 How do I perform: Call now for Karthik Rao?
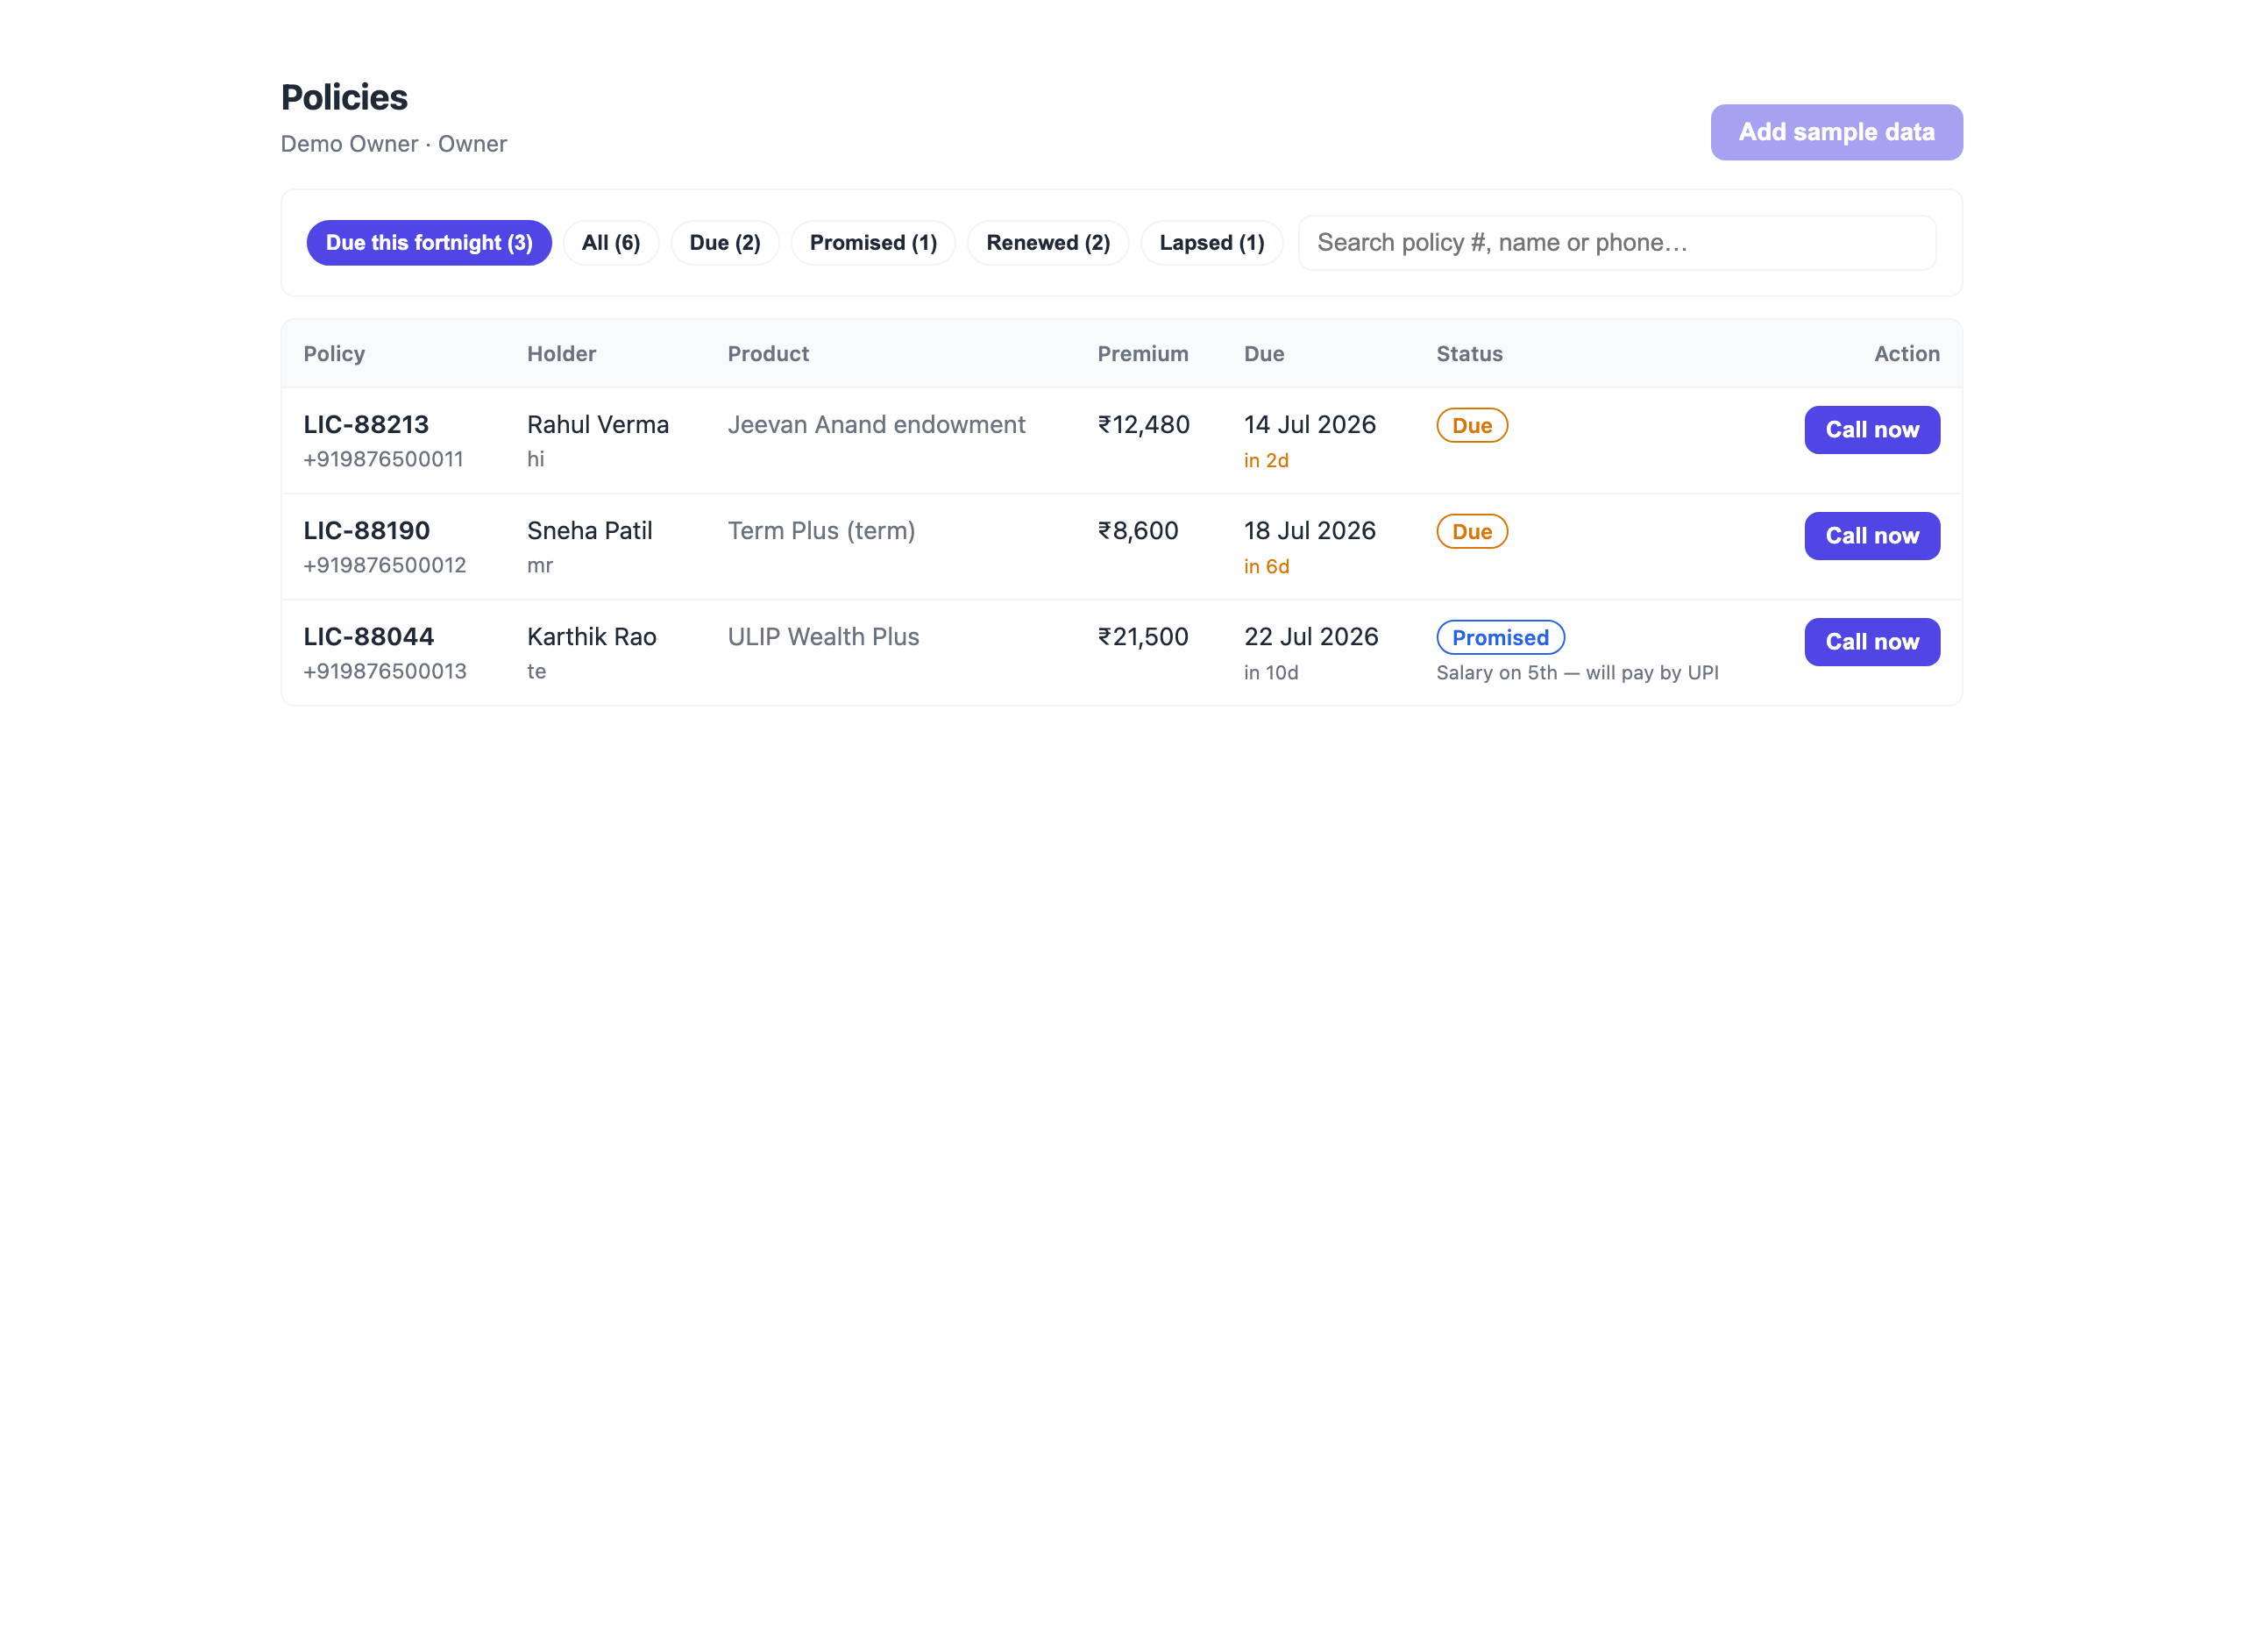point(1872,642)
